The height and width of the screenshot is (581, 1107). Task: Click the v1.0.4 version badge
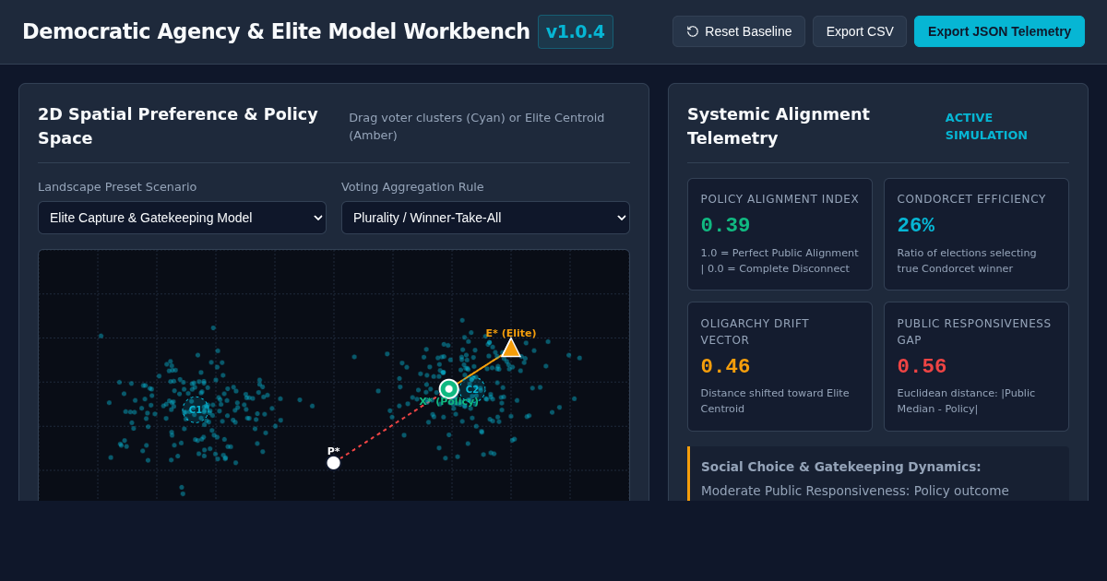pyautogui.click(x=576, y=31)
